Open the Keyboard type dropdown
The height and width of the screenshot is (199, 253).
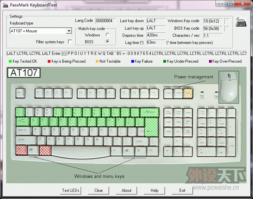69,31
